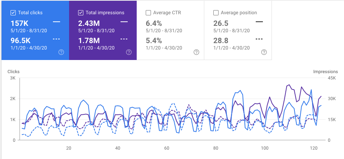344x159 pixels.
Task: Click help icon in Average CTR card
Action: [x=196, y=52]
